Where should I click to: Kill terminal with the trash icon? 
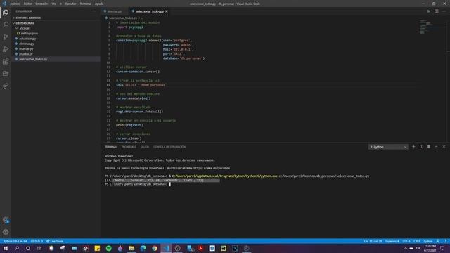pos(429,147)
